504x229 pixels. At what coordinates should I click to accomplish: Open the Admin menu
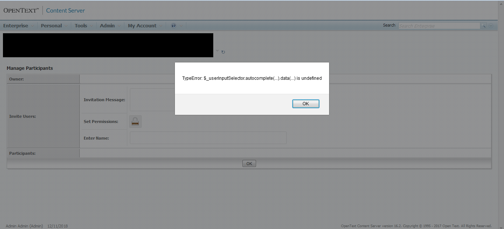(110, 25)
